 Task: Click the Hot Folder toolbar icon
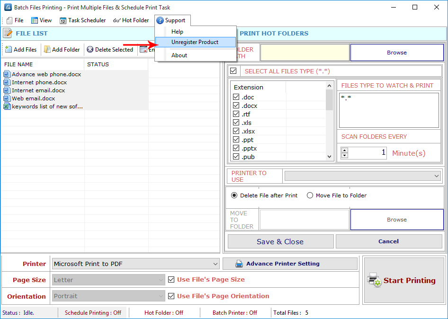pos(116,20)
